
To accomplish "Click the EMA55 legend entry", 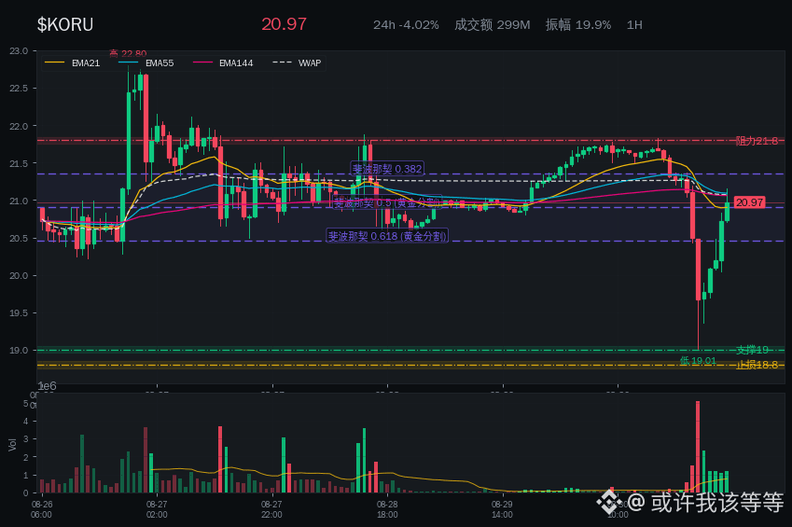I will click(146, 63).
